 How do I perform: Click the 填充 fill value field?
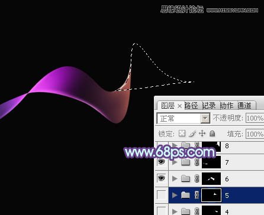tap(255, 134)
